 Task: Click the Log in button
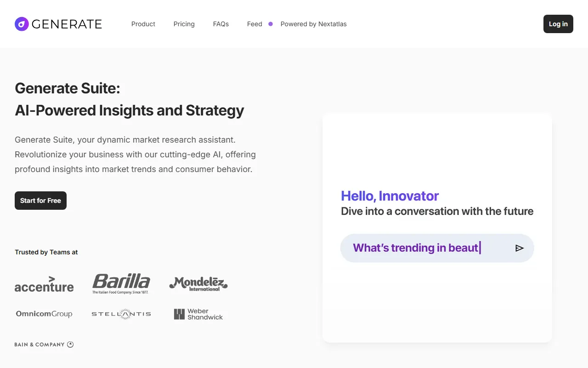pos(558,24)
